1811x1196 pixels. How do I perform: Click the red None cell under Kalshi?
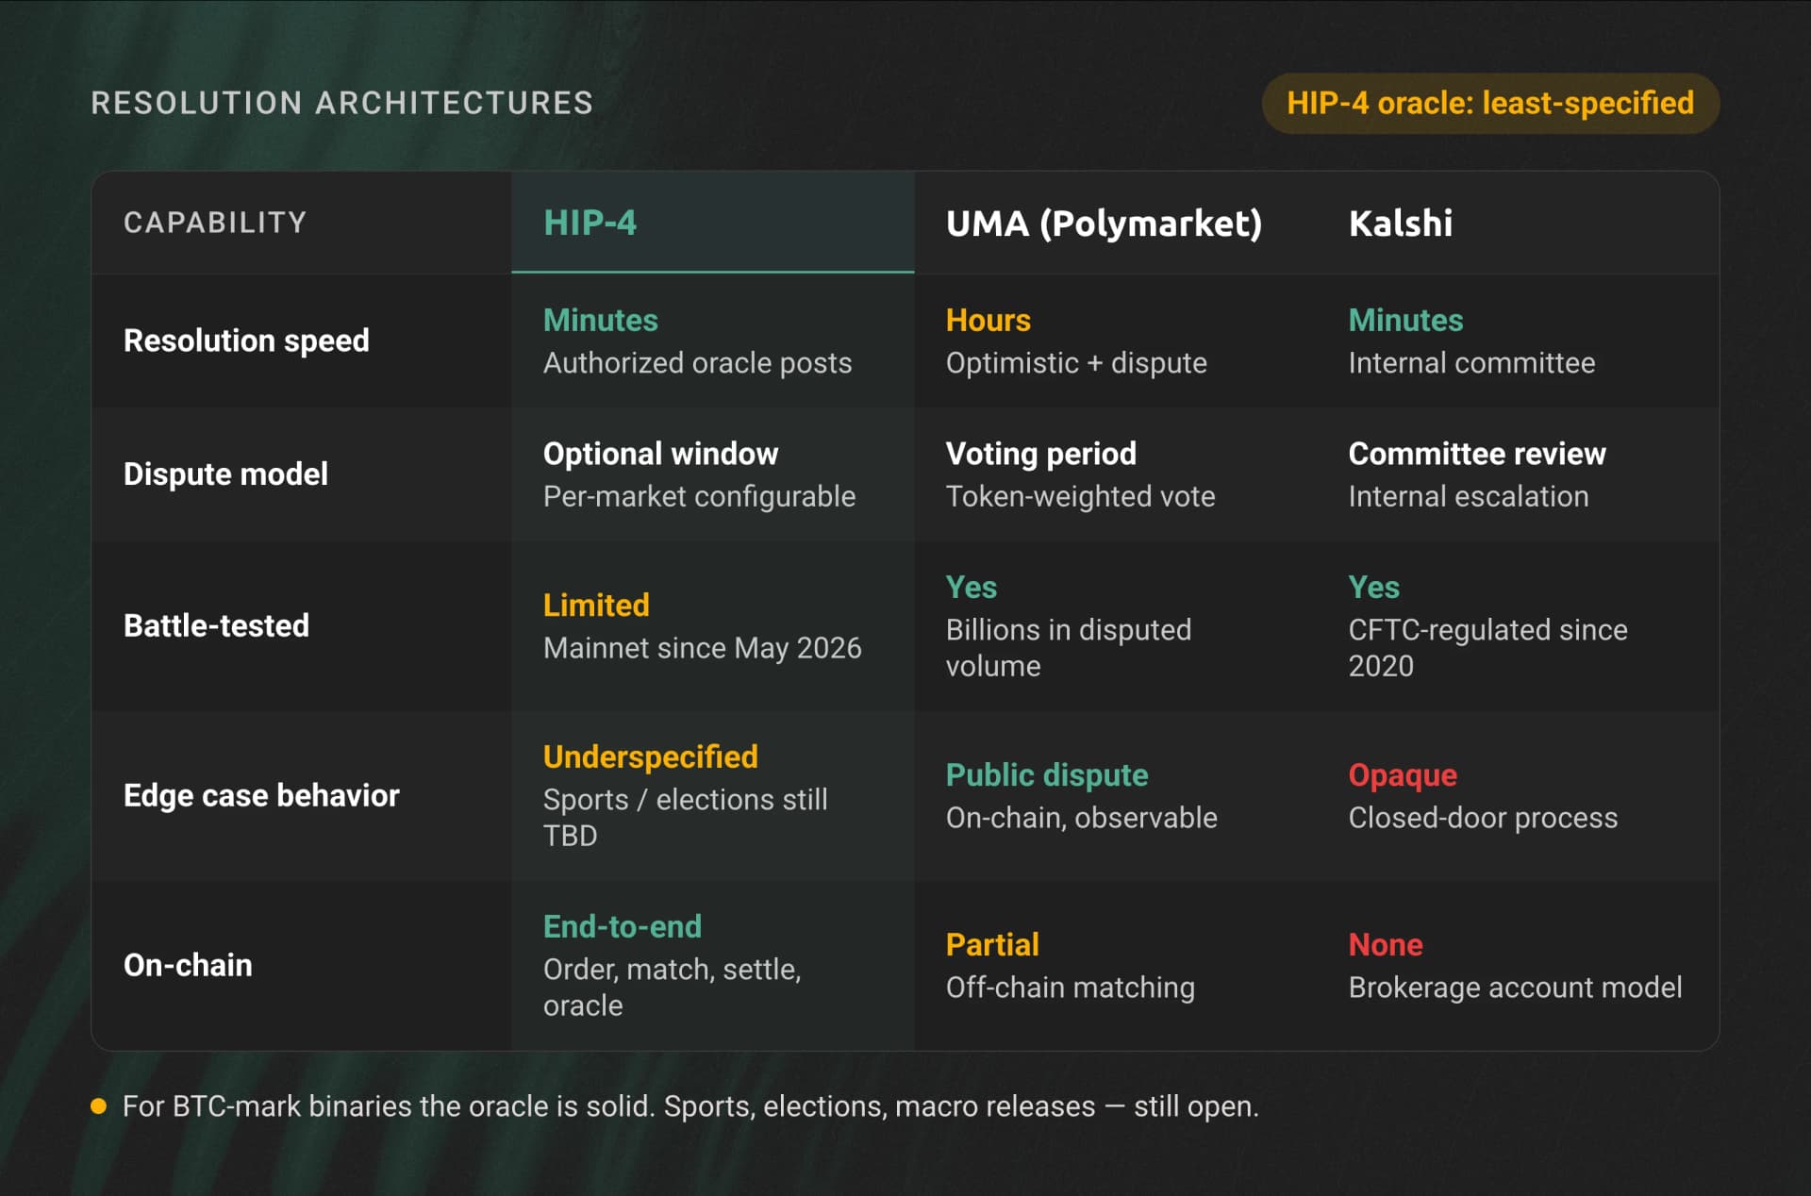pyautogui.click(x=1386, y=944)
